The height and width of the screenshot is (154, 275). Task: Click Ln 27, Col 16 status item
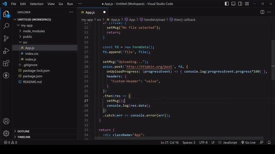coord(170,142)
